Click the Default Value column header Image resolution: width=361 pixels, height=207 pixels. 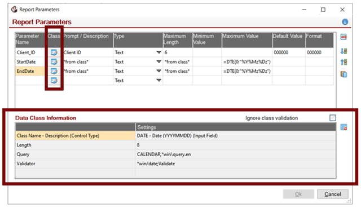[289, 39]
